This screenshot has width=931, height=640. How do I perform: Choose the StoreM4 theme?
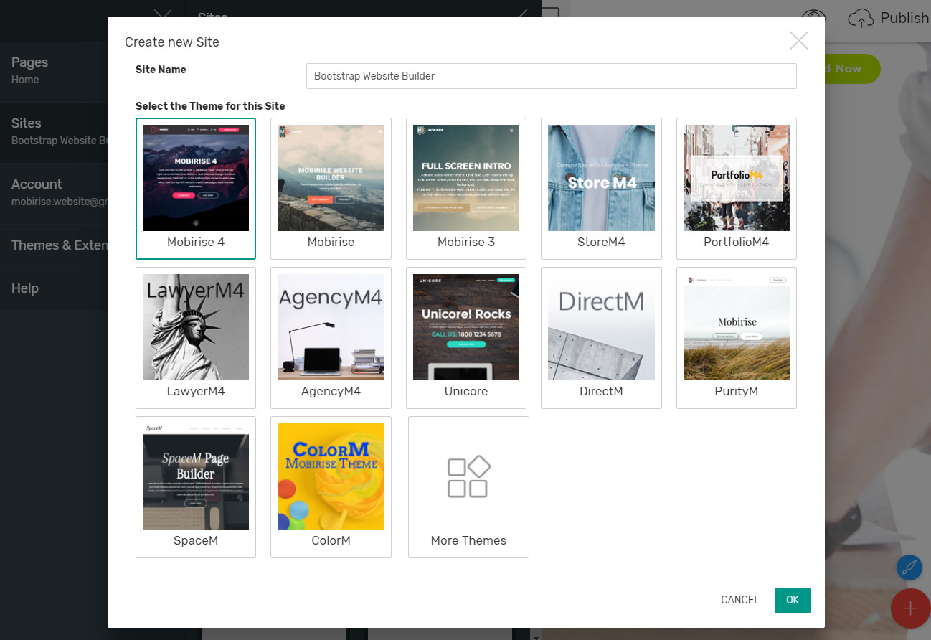(x=601, y=178)
